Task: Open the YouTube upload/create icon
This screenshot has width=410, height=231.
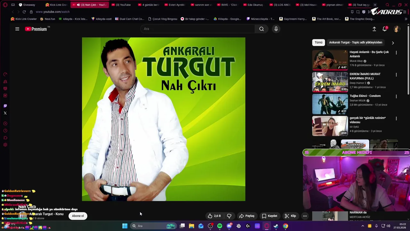Action: click(374, 29)
